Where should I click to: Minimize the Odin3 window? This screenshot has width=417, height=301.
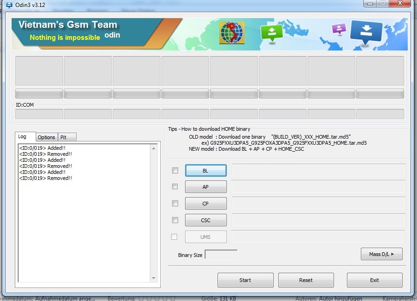[x=370, y=3]
